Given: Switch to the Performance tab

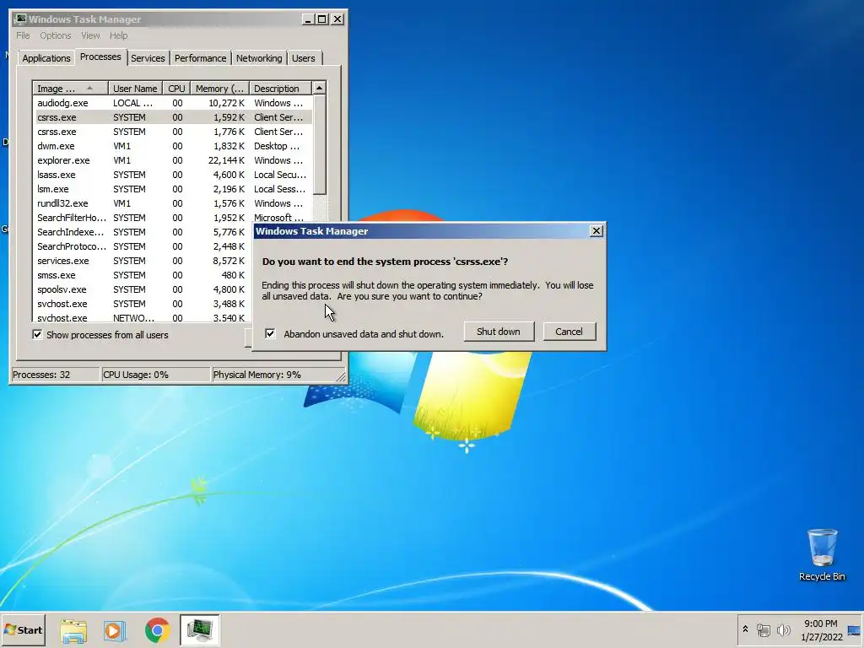Looking at the screenshot, I should pos(200,58).
